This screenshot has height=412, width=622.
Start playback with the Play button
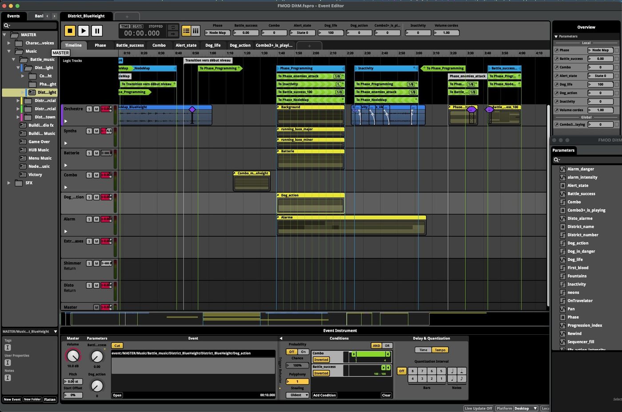click(x=83, y=30)
